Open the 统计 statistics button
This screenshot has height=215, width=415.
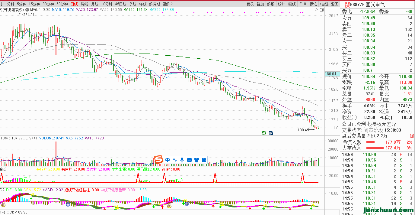coord(281,4)
